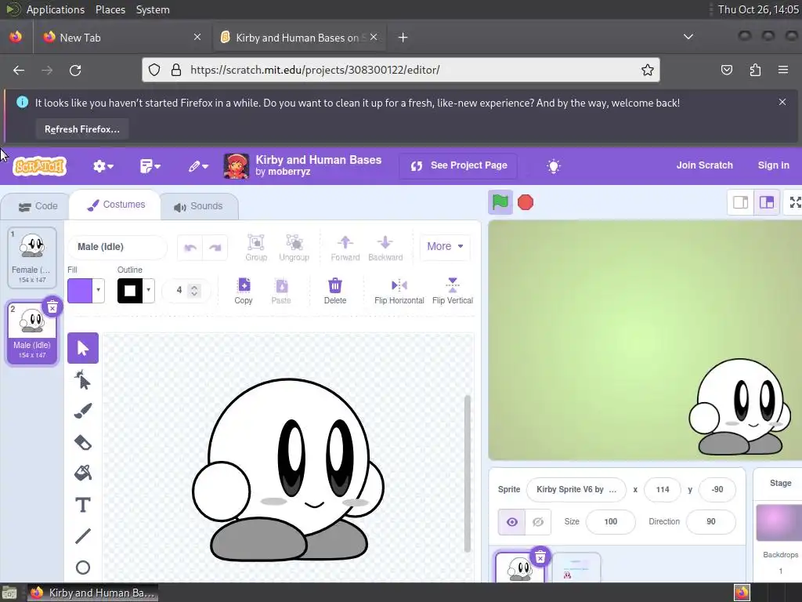Pick the Circle tool
802x602 pixels.
[x=83, y=568]
